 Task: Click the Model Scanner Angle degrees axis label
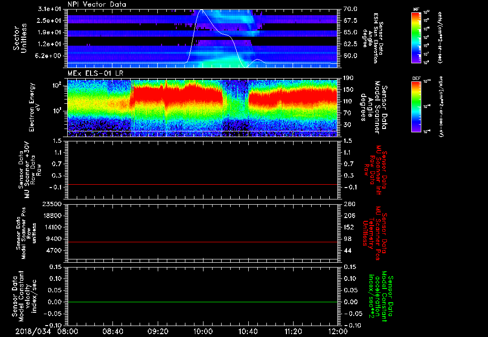(374, 108)
